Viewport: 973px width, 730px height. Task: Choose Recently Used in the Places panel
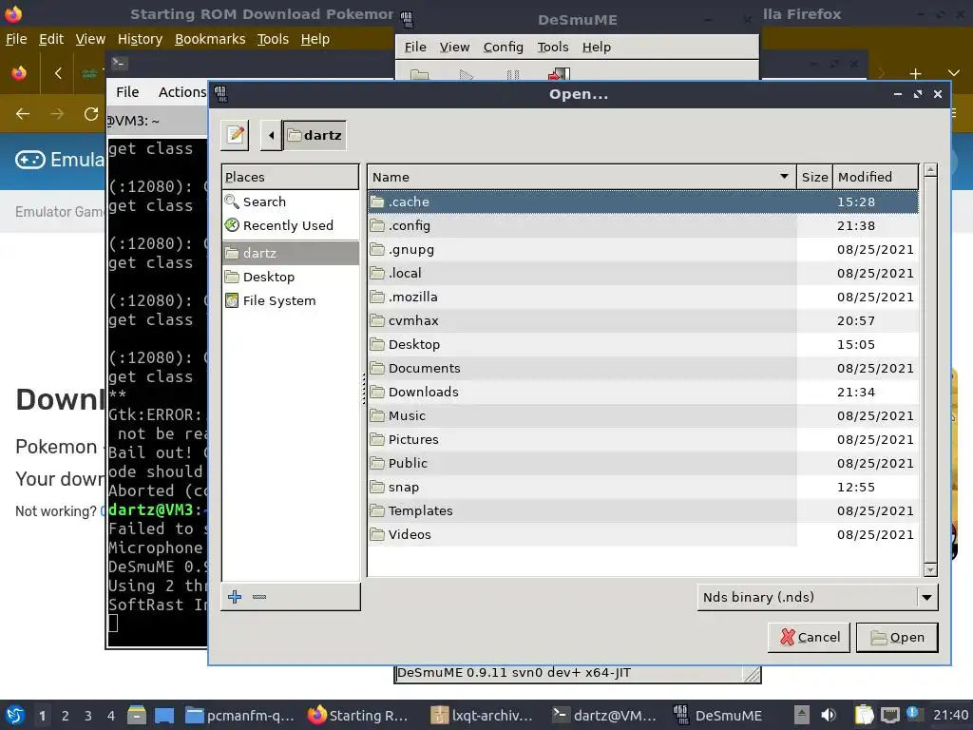point(291,225)
